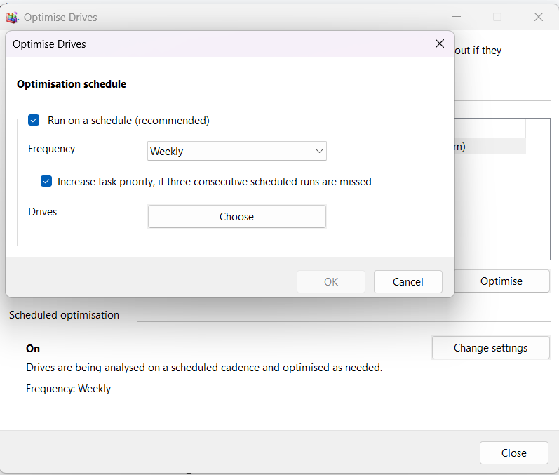Minimize the main Optimise Drives window
559x475 pixels.
coord(457,17)
